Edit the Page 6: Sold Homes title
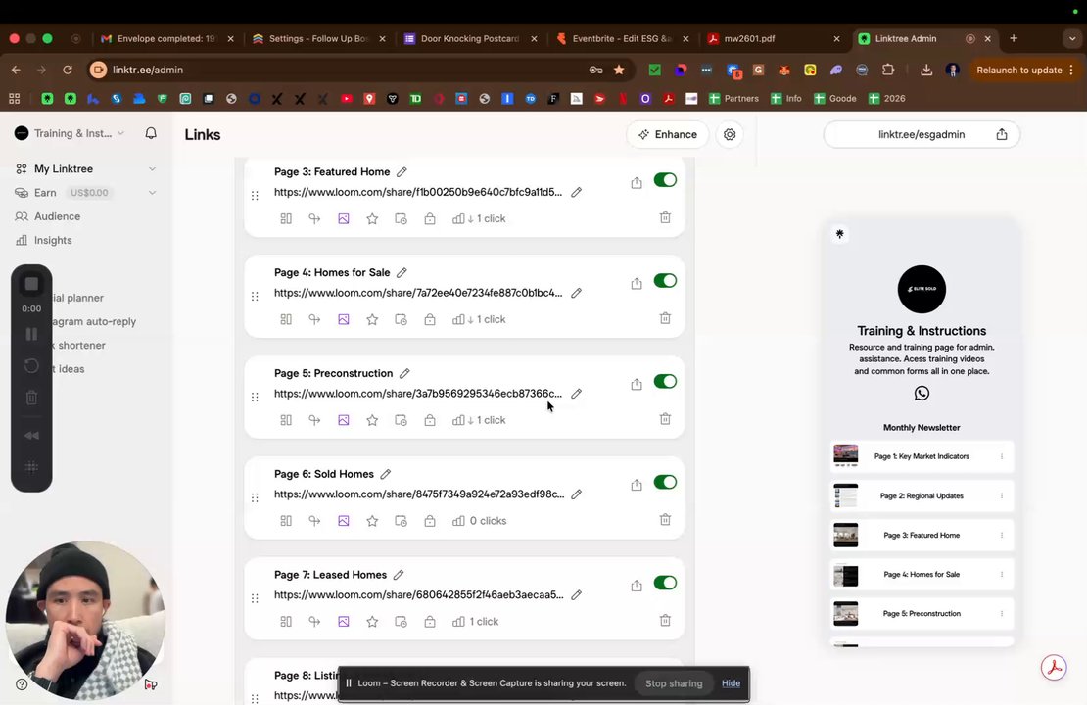The height and width of the screenshot is (705, 1087). (x=386, y=474)
